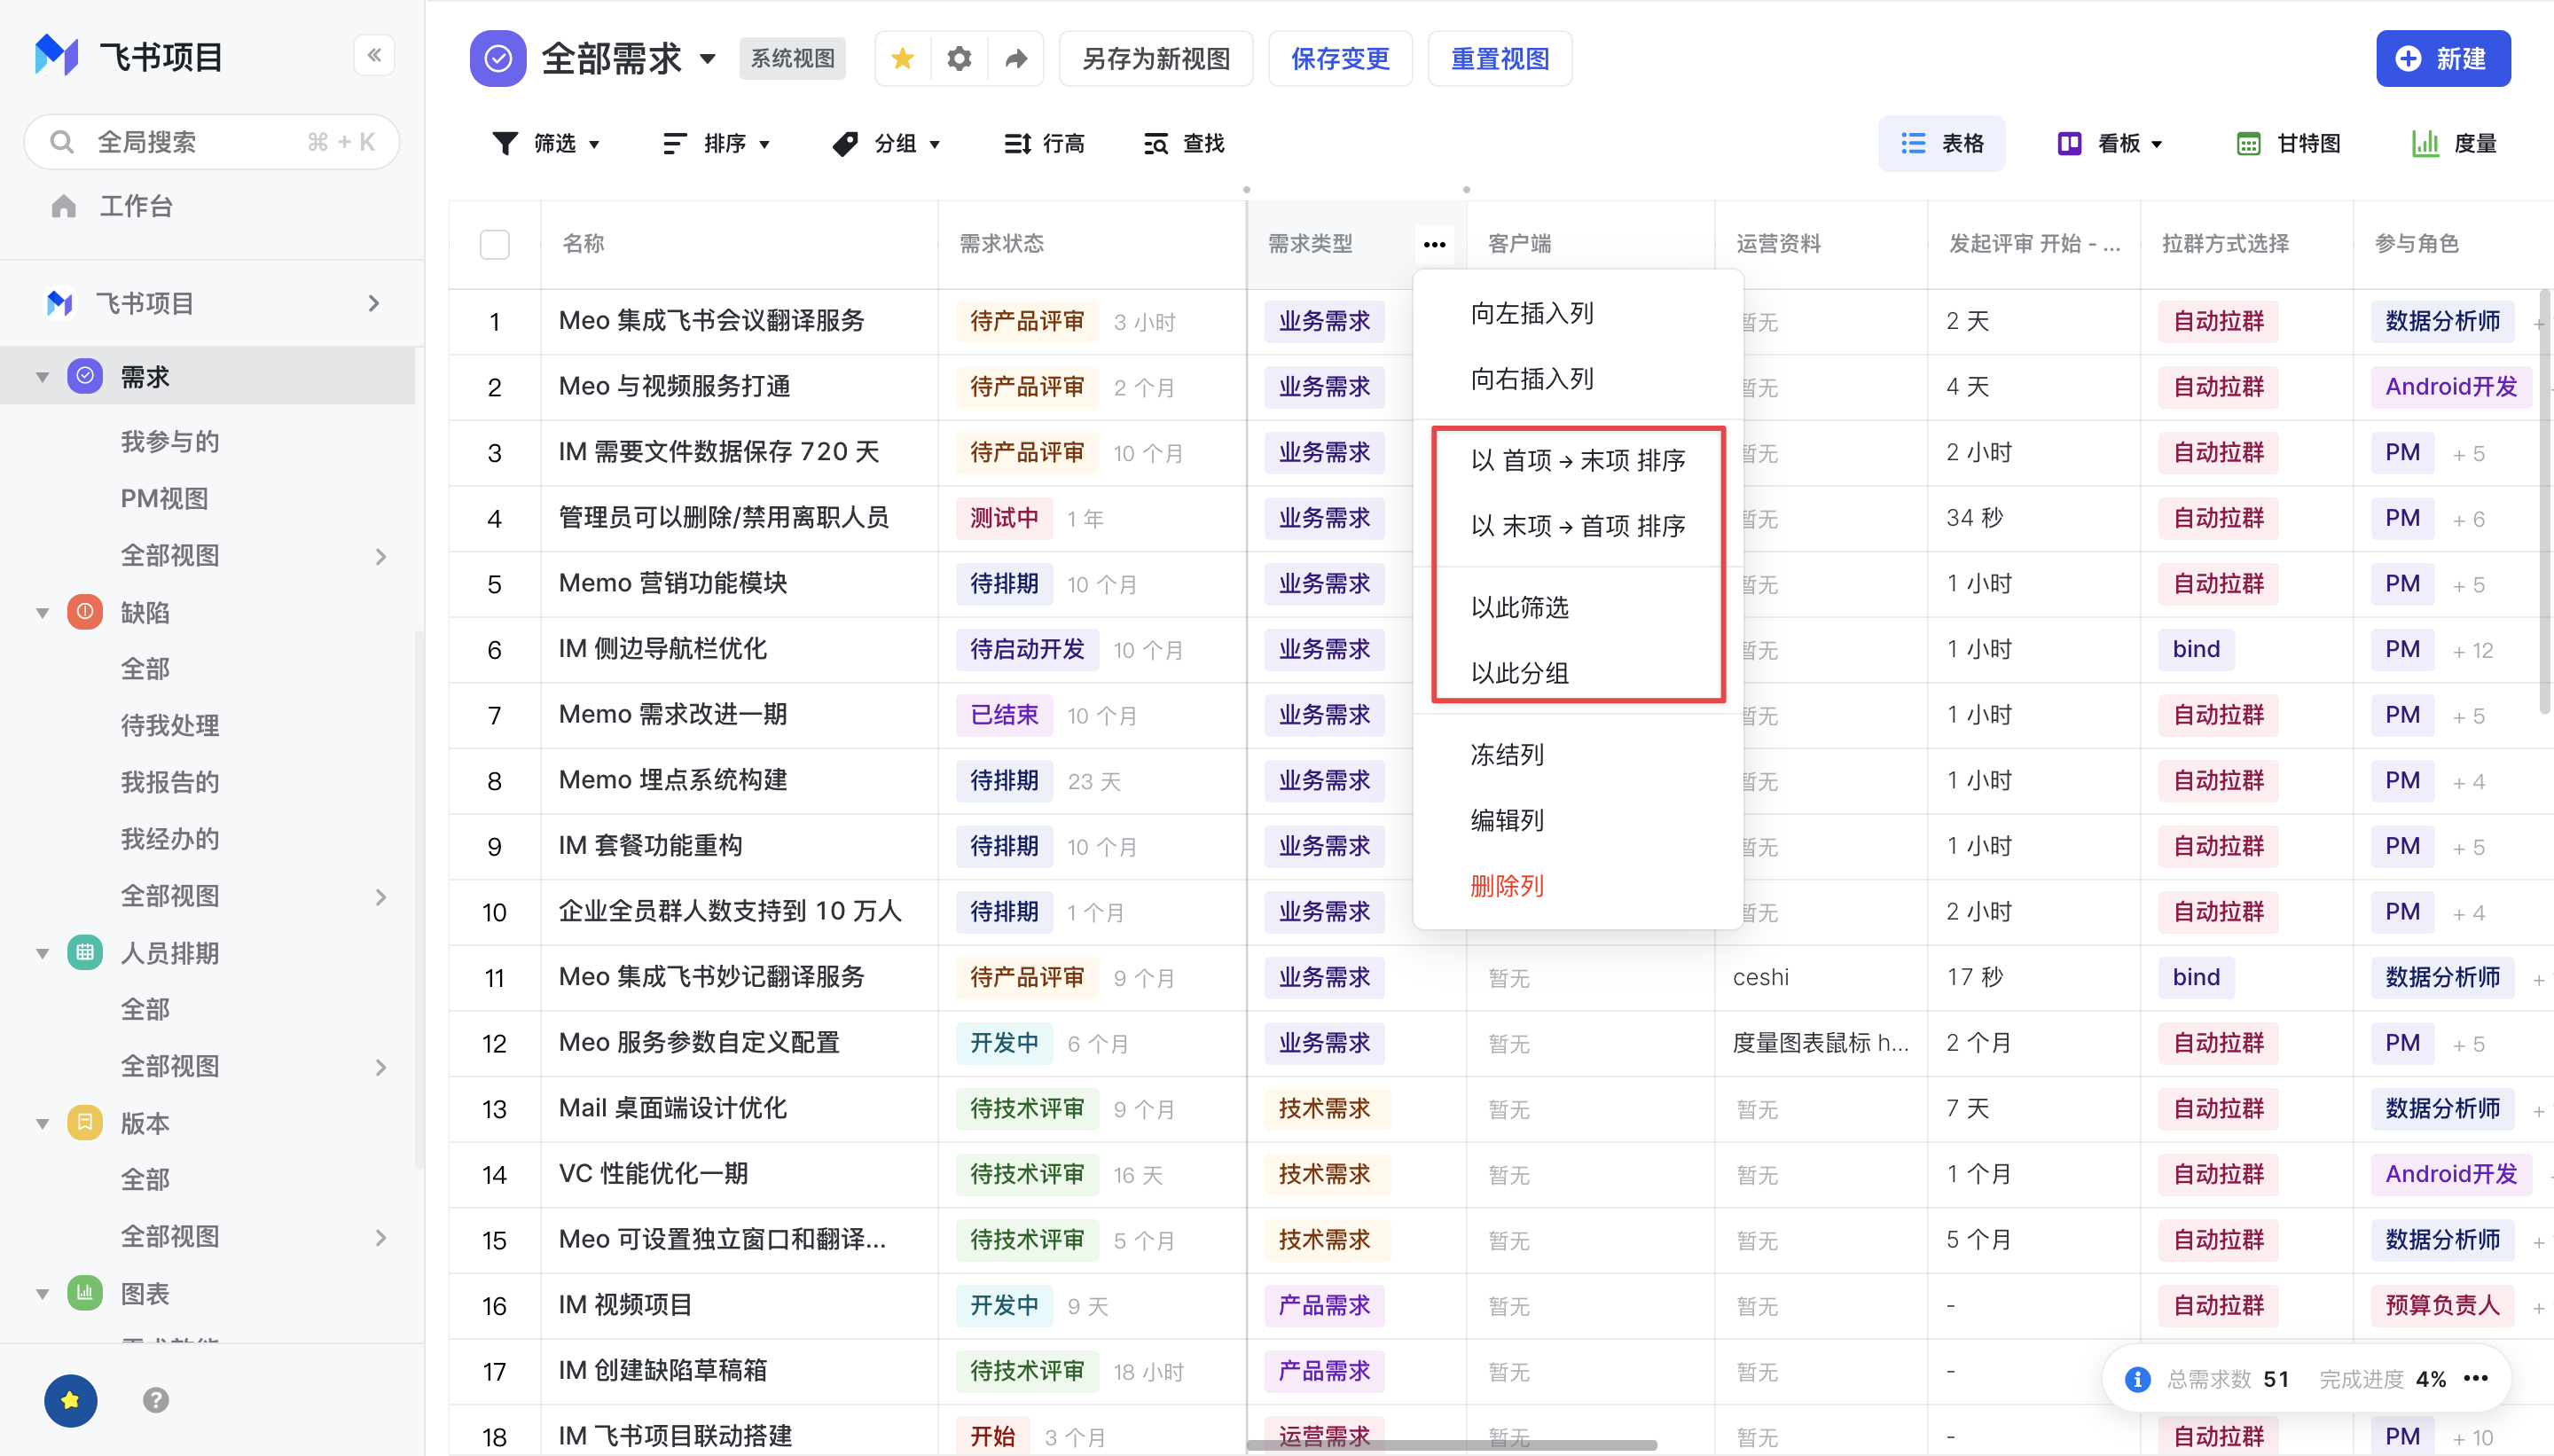Click the teal 人员排期 calendar icon
Viewport: 2554px width, 1456px height.
click(85, 952)
